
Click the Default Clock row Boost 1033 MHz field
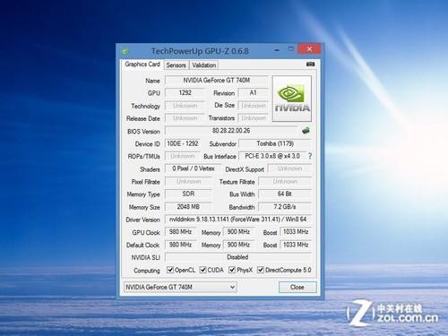tap(296, 245)
